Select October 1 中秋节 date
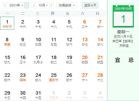 click(7, 23)
